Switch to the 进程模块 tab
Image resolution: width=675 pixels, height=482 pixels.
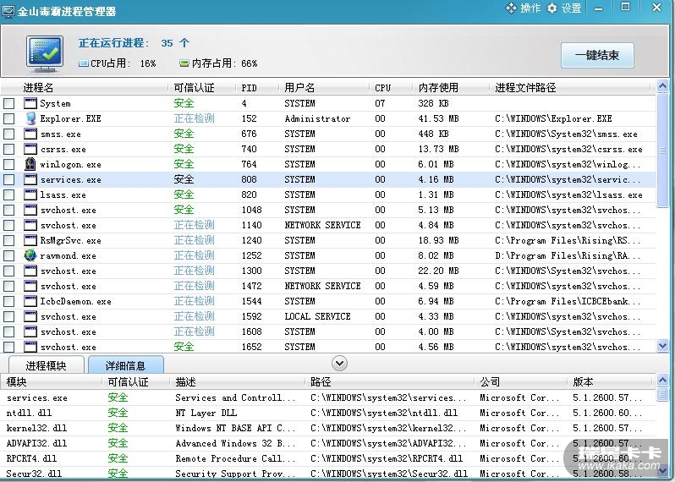click(46, 365)
